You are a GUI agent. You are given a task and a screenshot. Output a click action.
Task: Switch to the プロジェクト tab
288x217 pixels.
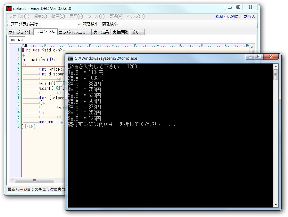(20, 32)
